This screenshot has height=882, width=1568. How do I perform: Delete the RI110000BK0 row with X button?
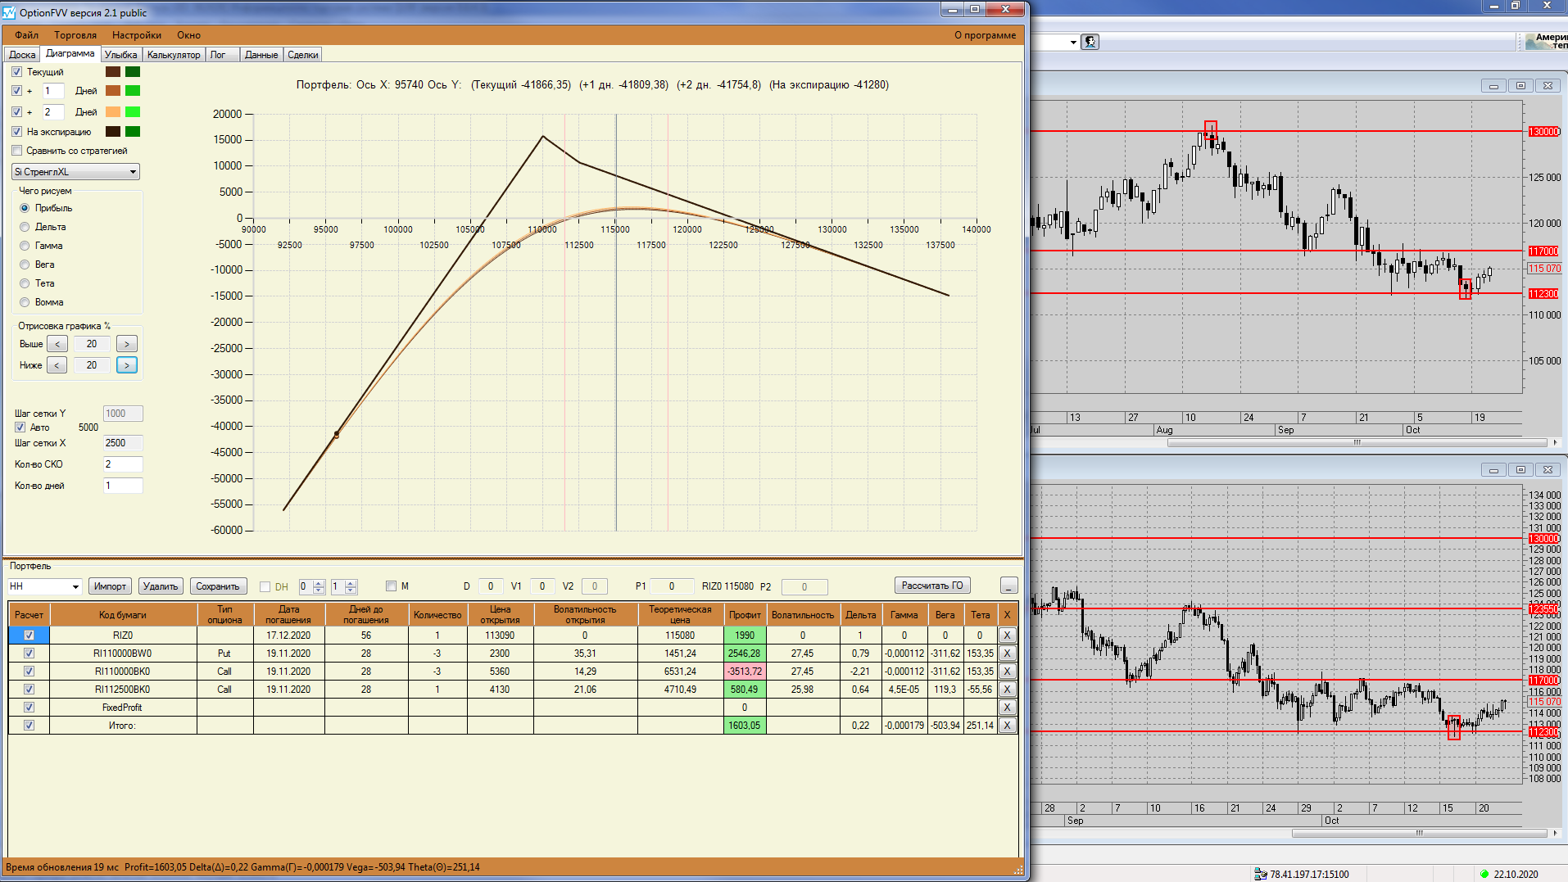(x=1008, y=672)
